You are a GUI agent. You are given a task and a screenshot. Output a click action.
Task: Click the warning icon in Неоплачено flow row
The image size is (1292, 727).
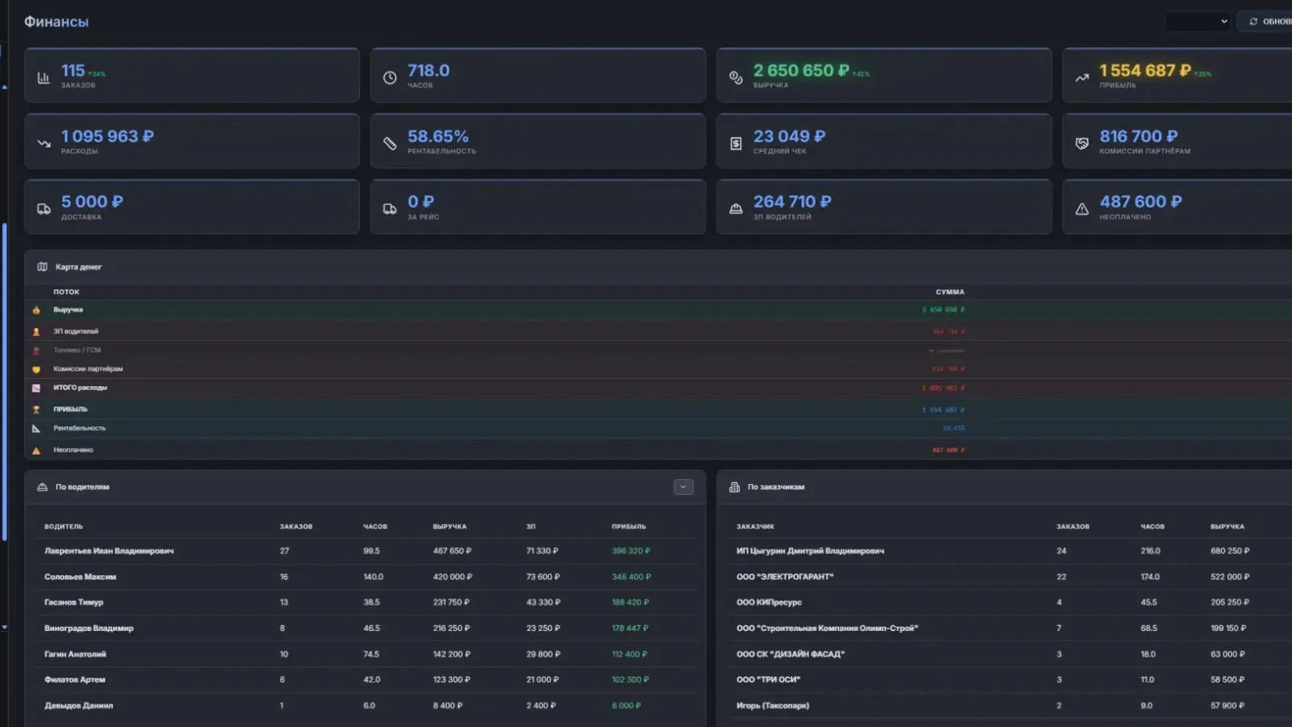pyautogui.click(x=36, y=450)
